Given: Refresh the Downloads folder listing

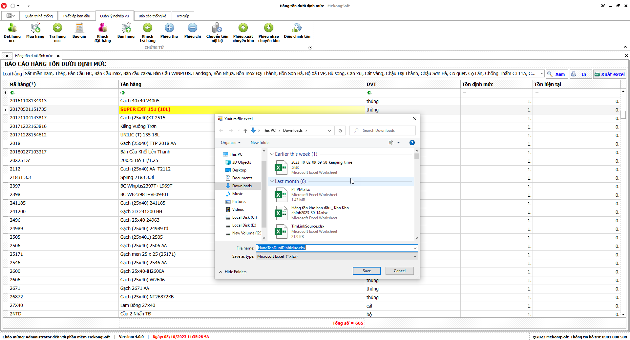Looking at the screenshot, I should (x=340, y=130).
